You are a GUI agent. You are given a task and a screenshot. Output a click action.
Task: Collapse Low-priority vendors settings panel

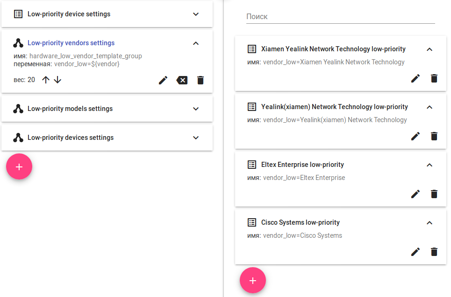coord(196,43)
